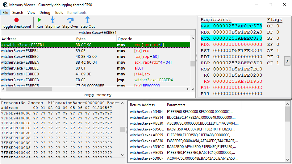Open the Tools menu
The height and width of the screenshot is (164, 292).
59,13
